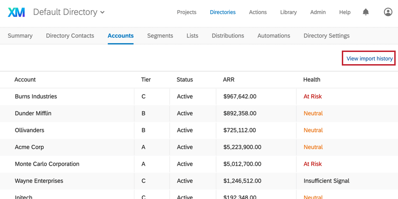The image size is (398, 199).
Task: Click tier B for Dunder Mifflin
Action: (143, 113)
